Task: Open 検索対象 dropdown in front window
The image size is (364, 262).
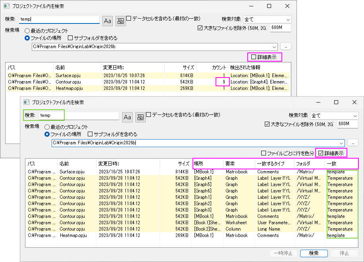Action: pos(334,116)
